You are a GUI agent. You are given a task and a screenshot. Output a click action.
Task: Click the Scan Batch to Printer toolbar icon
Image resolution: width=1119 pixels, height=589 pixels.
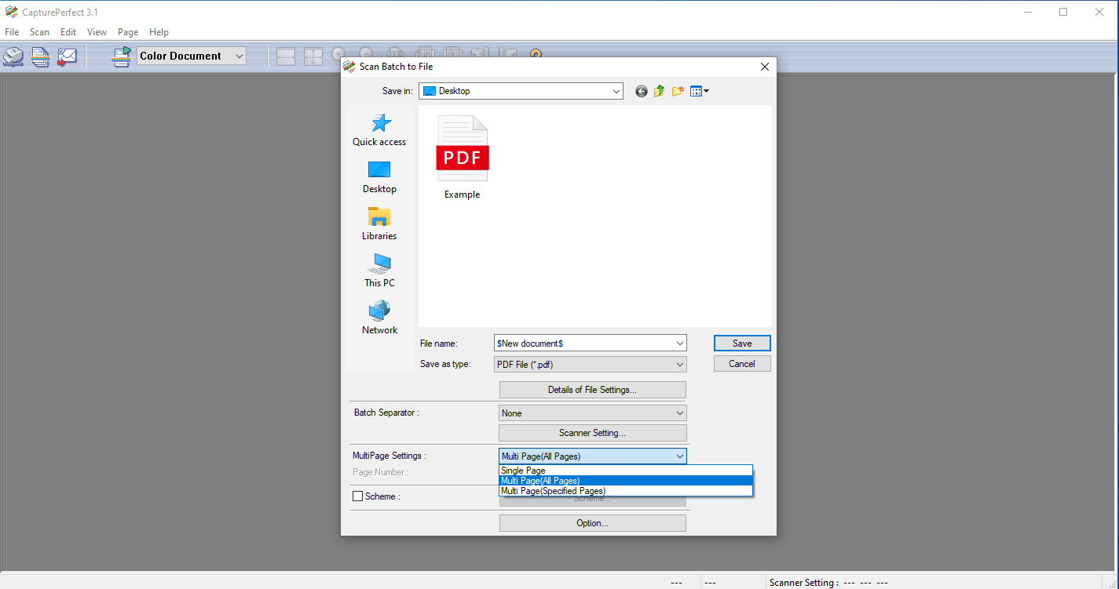pos(13,56)
